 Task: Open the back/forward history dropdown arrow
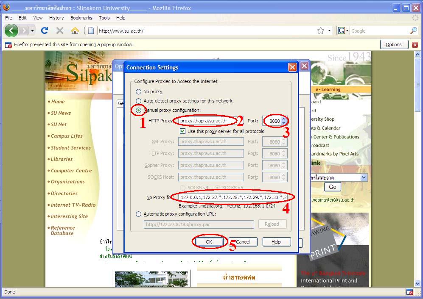(32, 31)
